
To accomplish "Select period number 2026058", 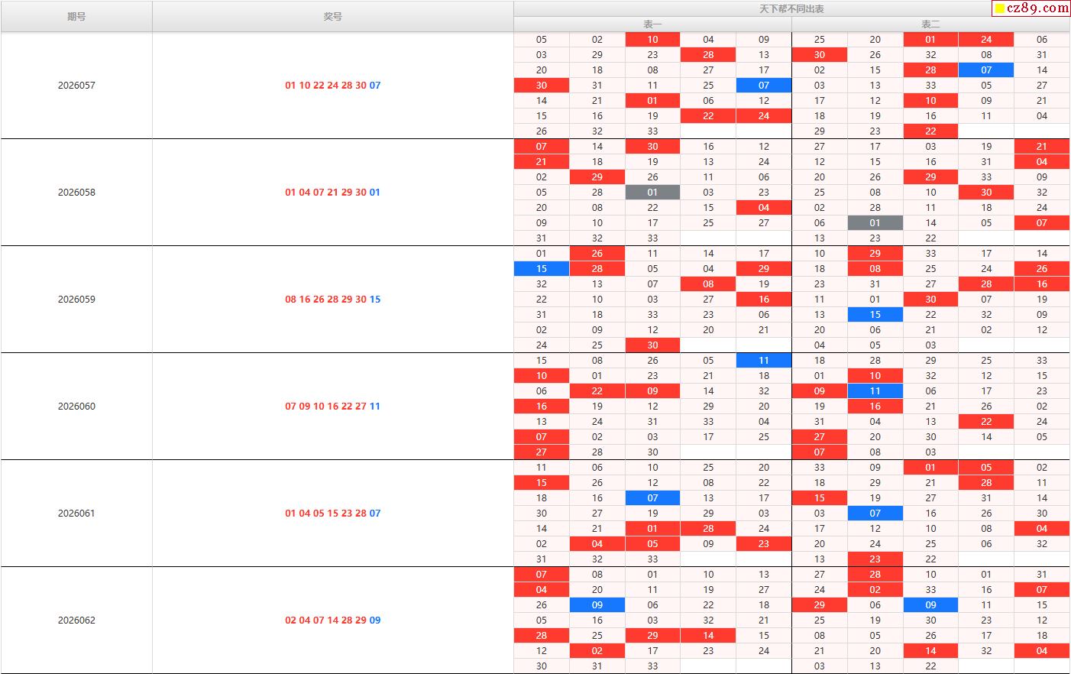I will [76, 193].
